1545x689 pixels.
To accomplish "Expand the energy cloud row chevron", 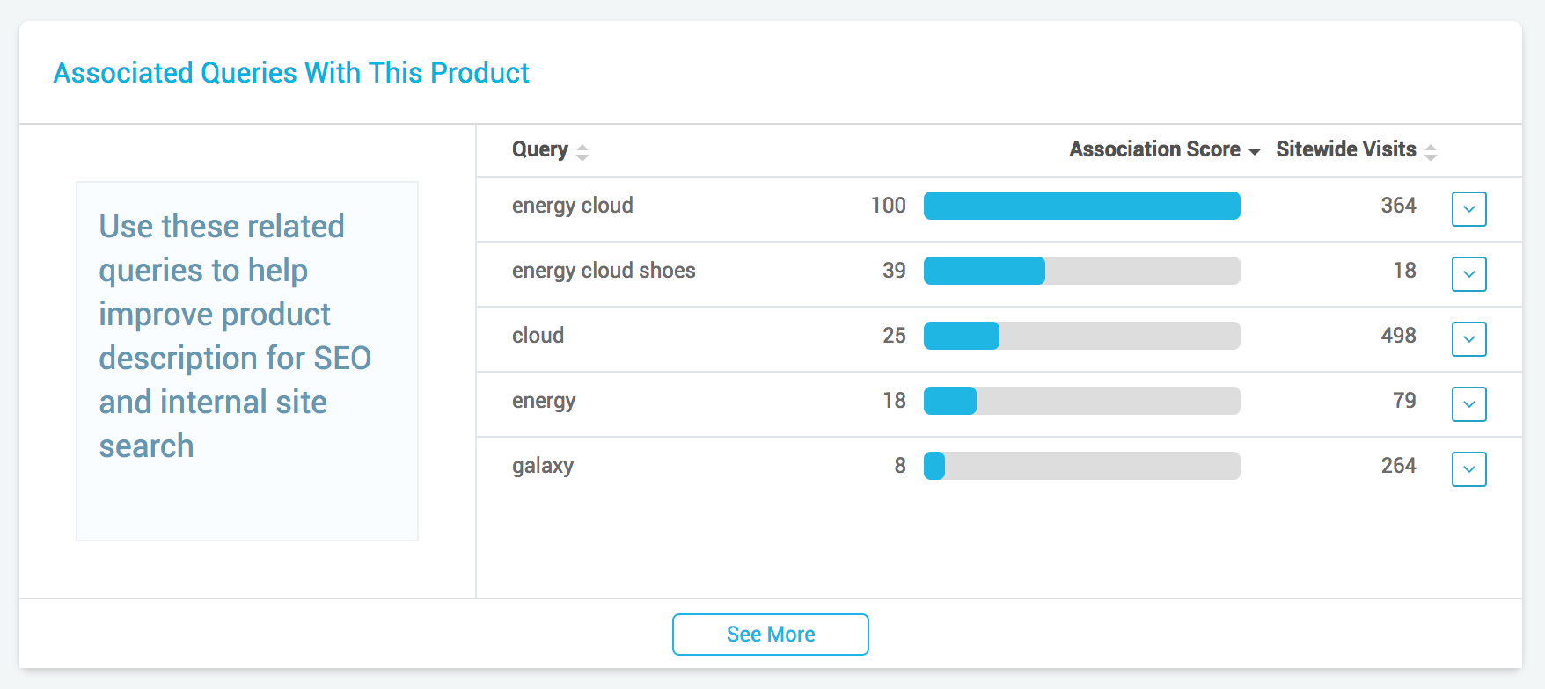I will (x=1468, y=209).
